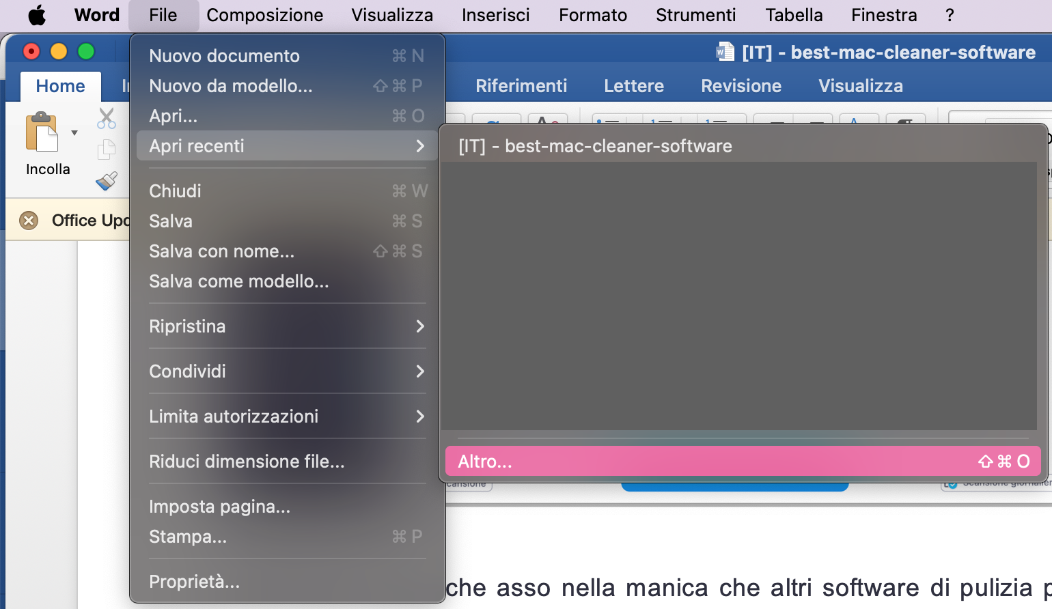This screenshot has height=609, width=1052.
Task: Choose Altro... in the recent files submenu
Action: click(743, 462)
